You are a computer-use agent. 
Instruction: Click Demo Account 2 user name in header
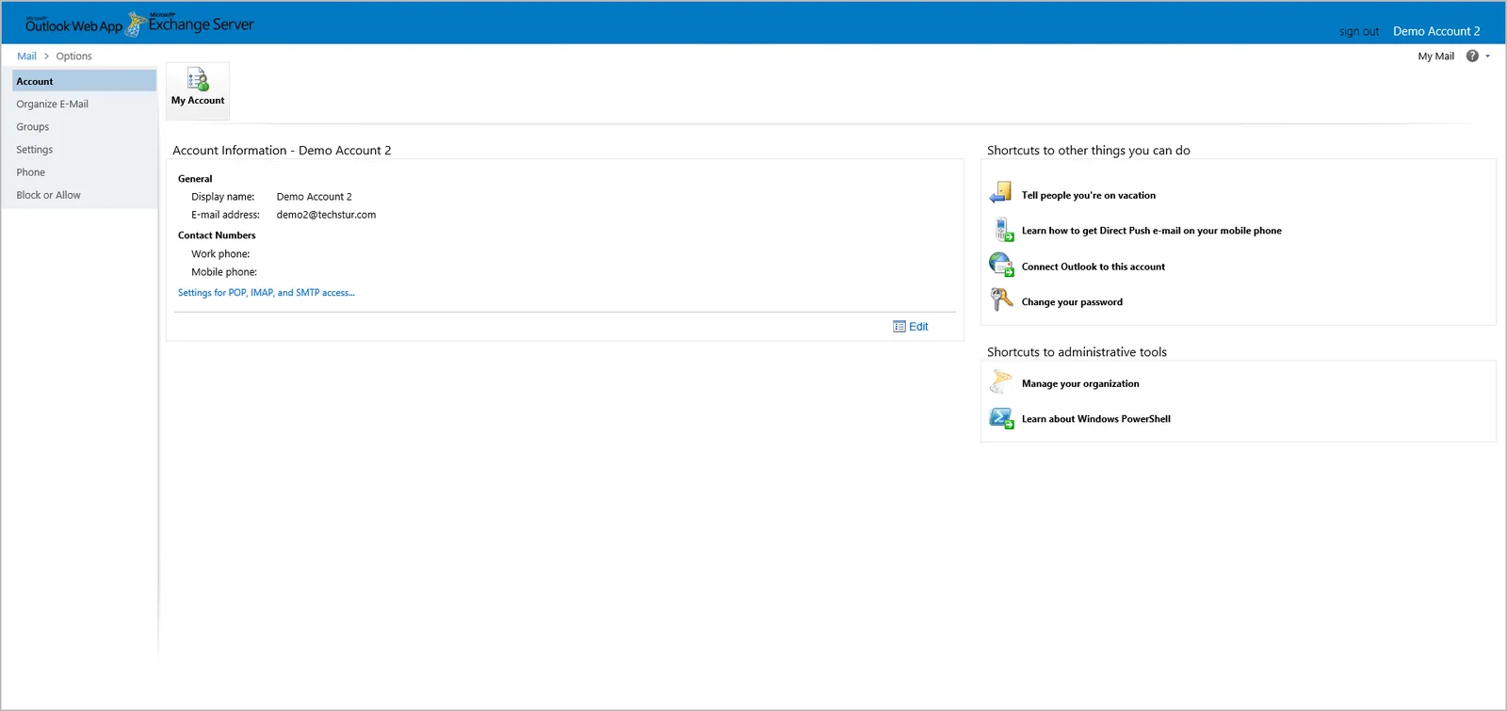(1436, 31)
